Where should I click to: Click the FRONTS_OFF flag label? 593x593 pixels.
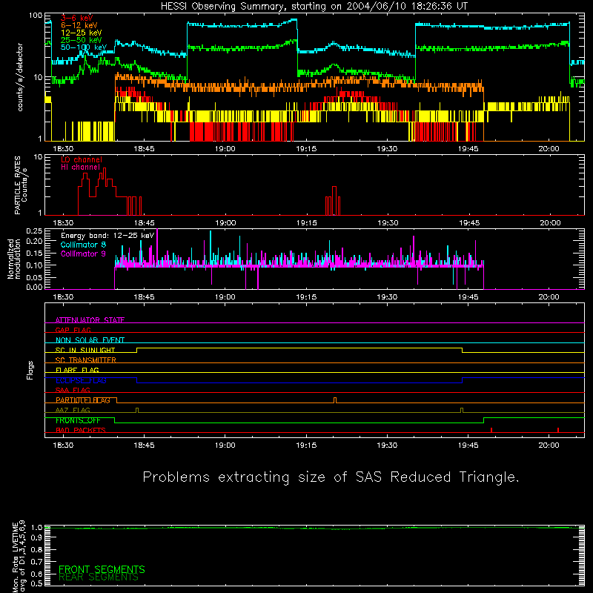[78, 420]
